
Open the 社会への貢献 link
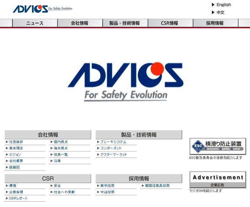64,192
